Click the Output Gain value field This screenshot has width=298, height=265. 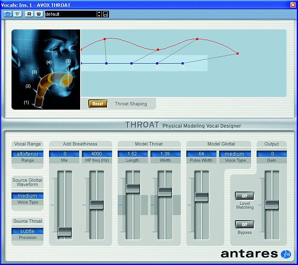pyautogui.click(x=272, y=154)
